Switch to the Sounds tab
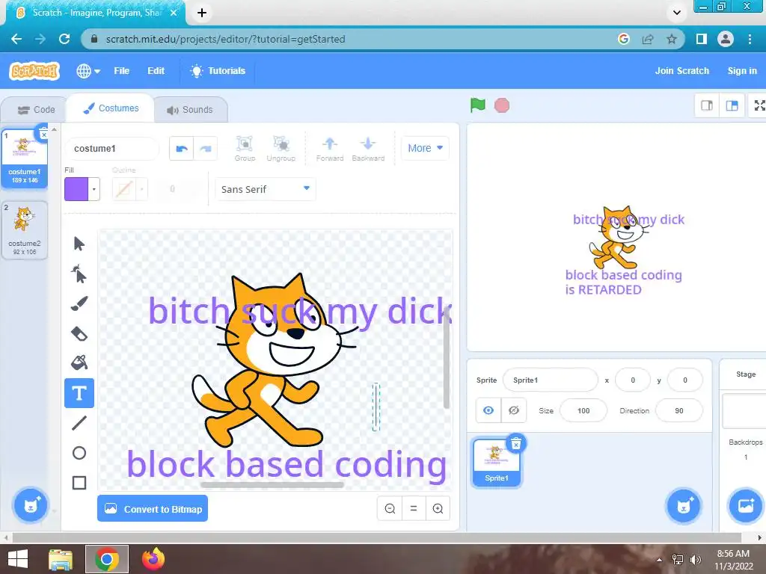Image resolution: width=766 pixels, height=574 pixels. coord(190,110)
